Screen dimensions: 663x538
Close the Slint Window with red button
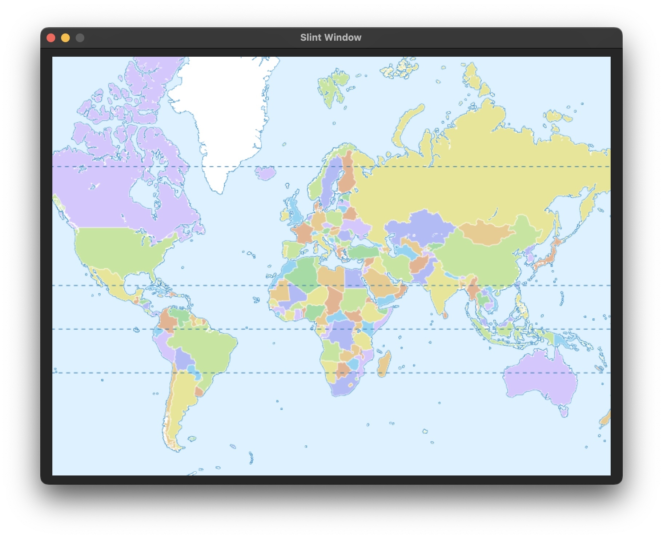[51, 38]
